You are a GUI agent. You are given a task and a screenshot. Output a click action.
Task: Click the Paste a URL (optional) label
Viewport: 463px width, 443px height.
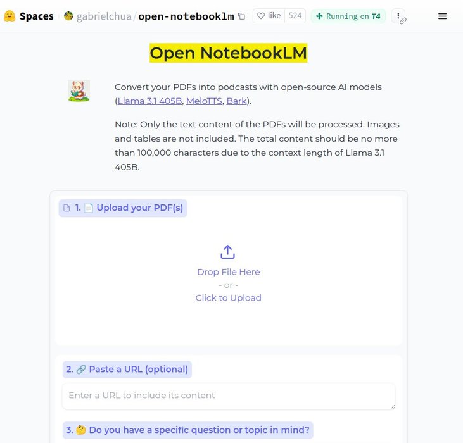(127, 370)
